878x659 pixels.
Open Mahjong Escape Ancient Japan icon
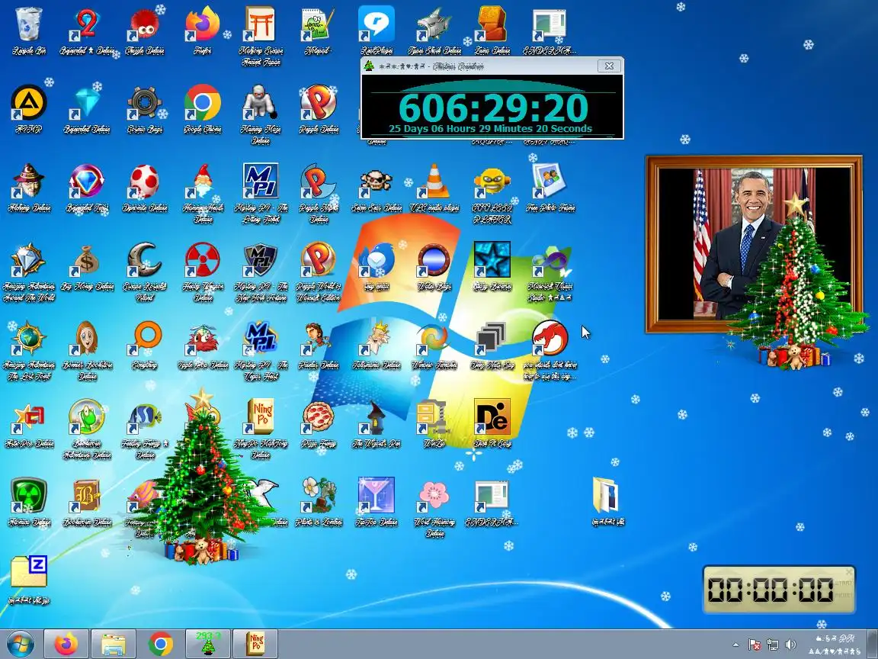(261, 25)
